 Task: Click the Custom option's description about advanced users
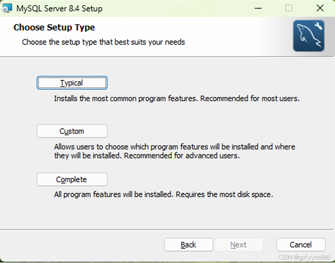[x=175, y=151]
